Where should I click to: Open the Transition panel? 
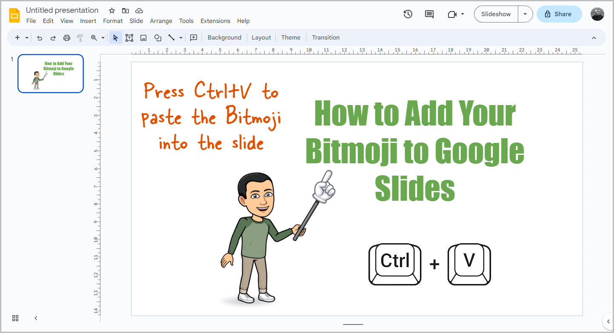click(326, 37)
